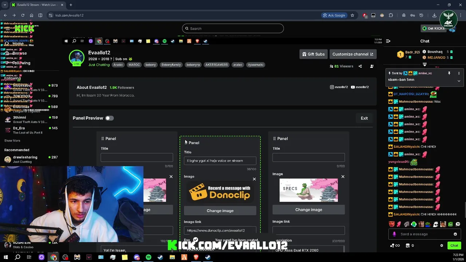Image resolution: width=466 pixels, height=262 pixels.
Task: Select the Arabic stream tag
Action: tap(118, 65)
